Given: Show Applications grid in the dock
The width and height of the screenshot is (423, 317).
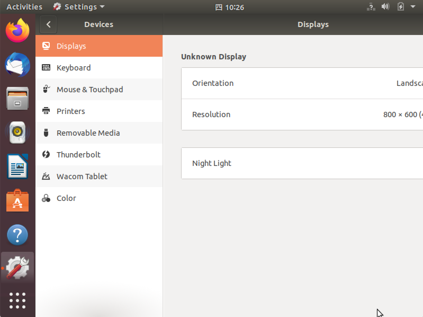Looking at the screenshot, I should pos(17,301).
